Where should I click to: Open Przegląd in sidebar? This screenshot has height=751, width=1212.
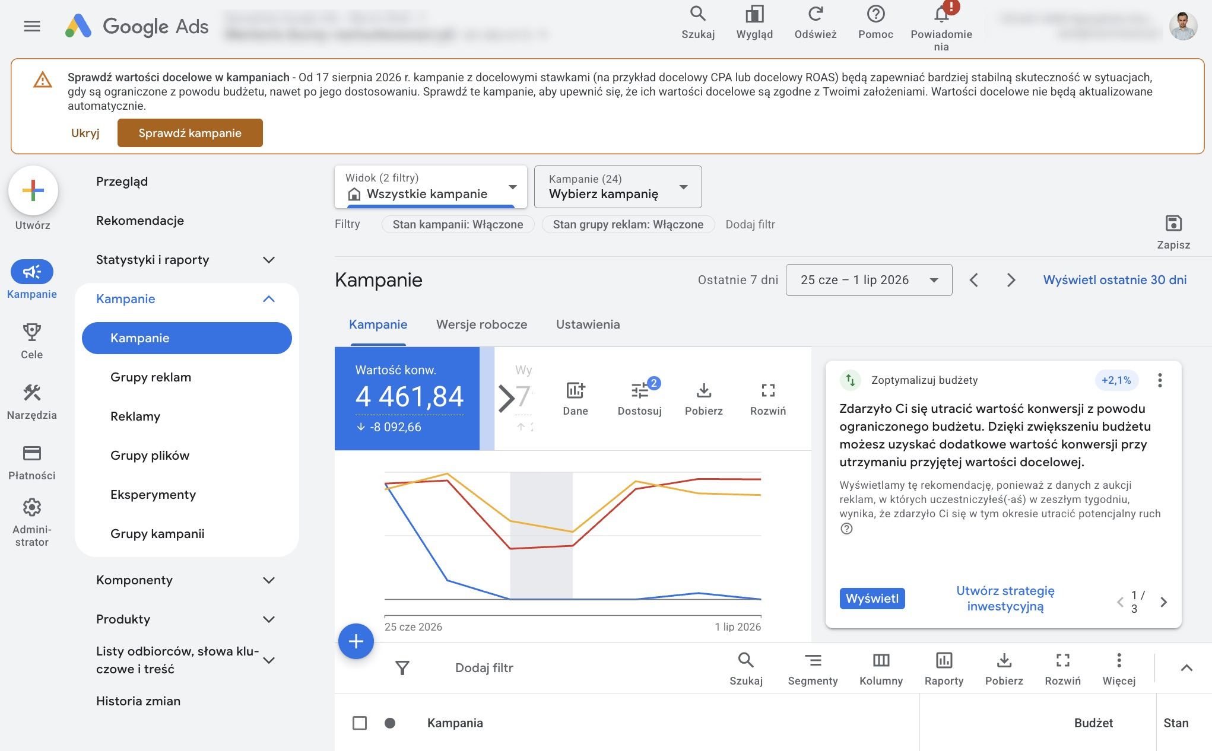click(x=122, y=182)
